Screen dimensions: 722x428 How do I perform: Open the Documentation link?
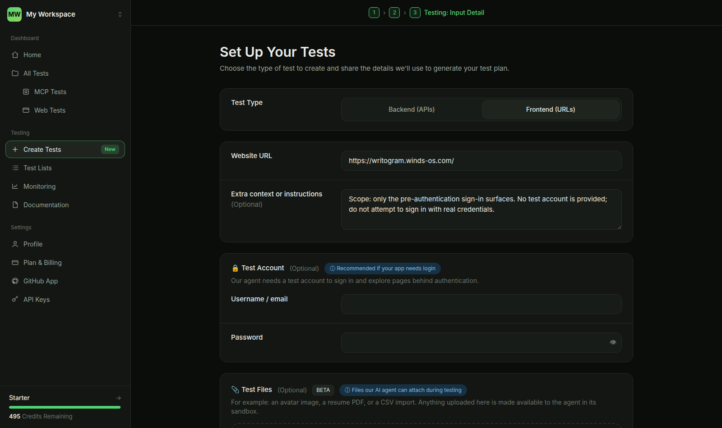pyautogui.click(x=65, y=205)
